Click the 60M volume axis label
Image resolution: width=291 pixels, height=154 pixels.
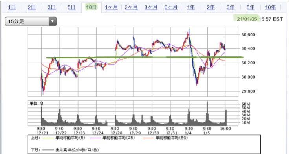(245, 104)
